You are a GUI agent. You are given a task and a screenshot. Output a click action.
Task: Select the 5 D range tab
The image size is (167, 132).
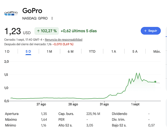coord(28,51)
